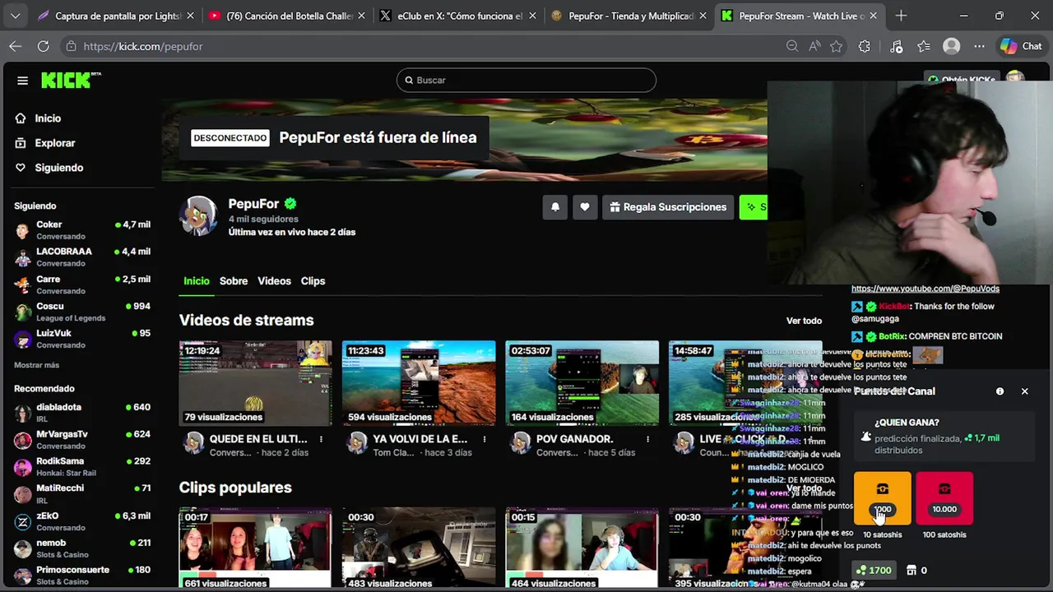Select the yellow 1000 points reward
The height and width of the screenshot is (592, 1053).
click(882, 498)
